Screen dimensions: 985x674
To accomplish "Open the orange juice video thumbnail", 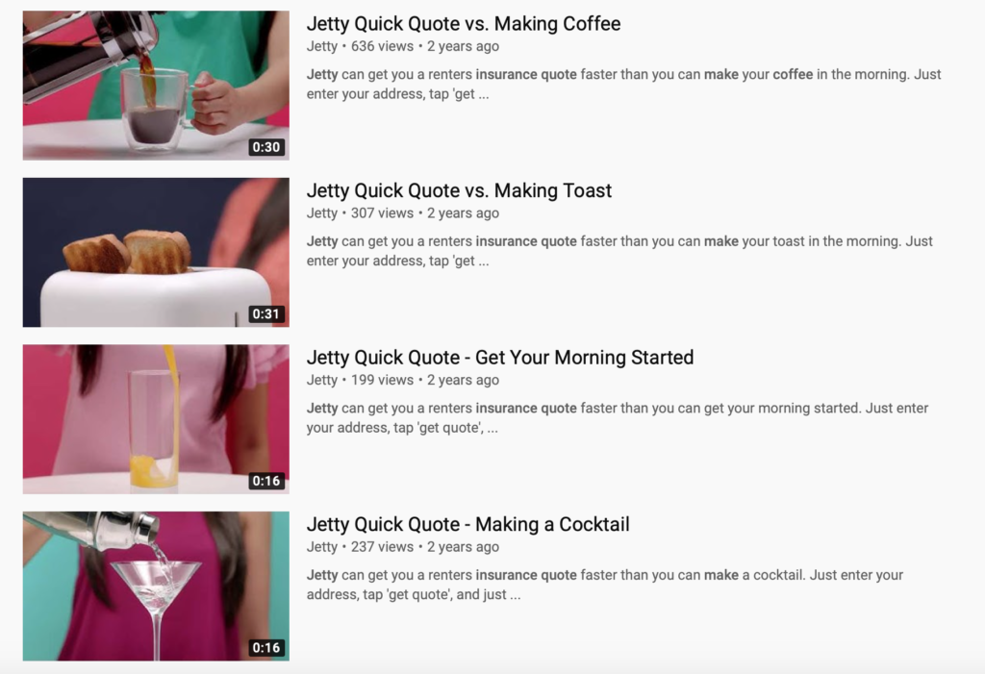I will pos(156,419).
